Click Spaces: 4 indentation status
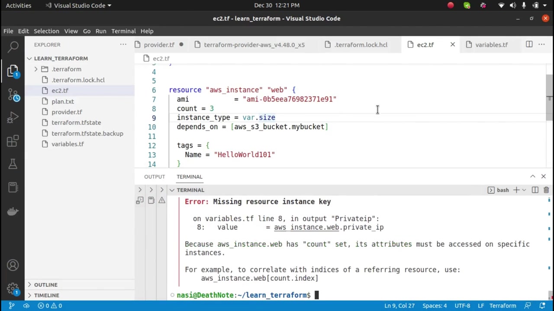Viewport: 554px width, 311px height. click(x=435, y=306)
